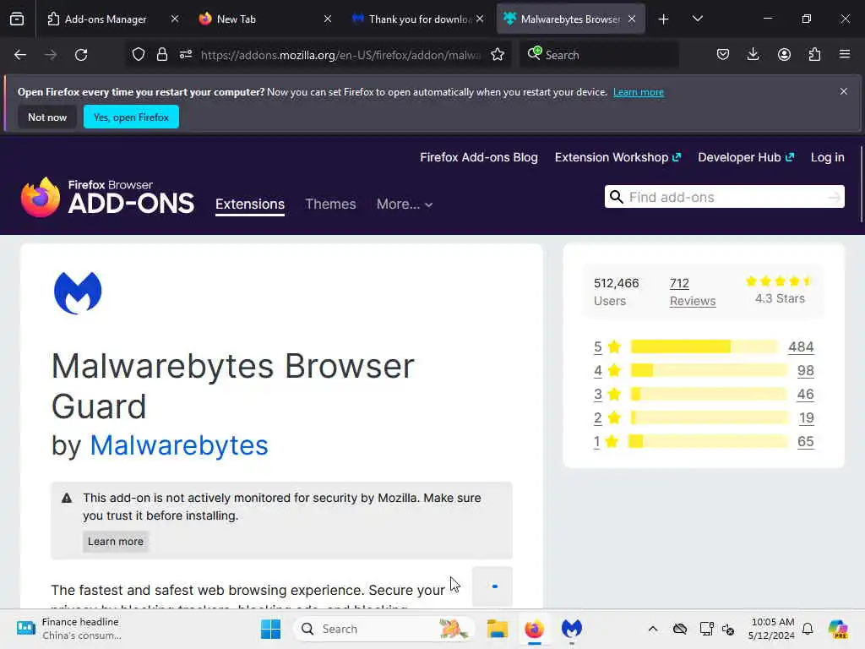The width and height of the screenshot is (865, 649).
Task: Open the tracking protection shield icon
Action: click(x=139, y=54)
